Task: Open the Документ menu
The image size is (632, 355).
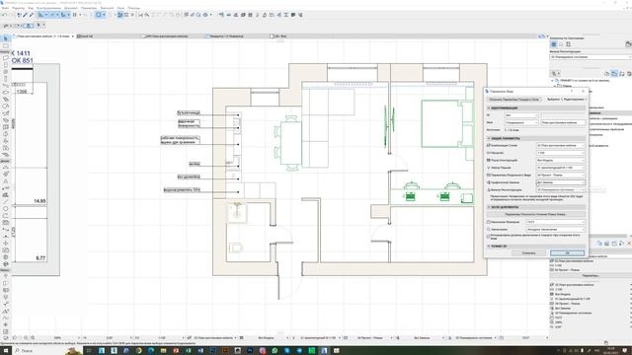Action: [71, 8]
